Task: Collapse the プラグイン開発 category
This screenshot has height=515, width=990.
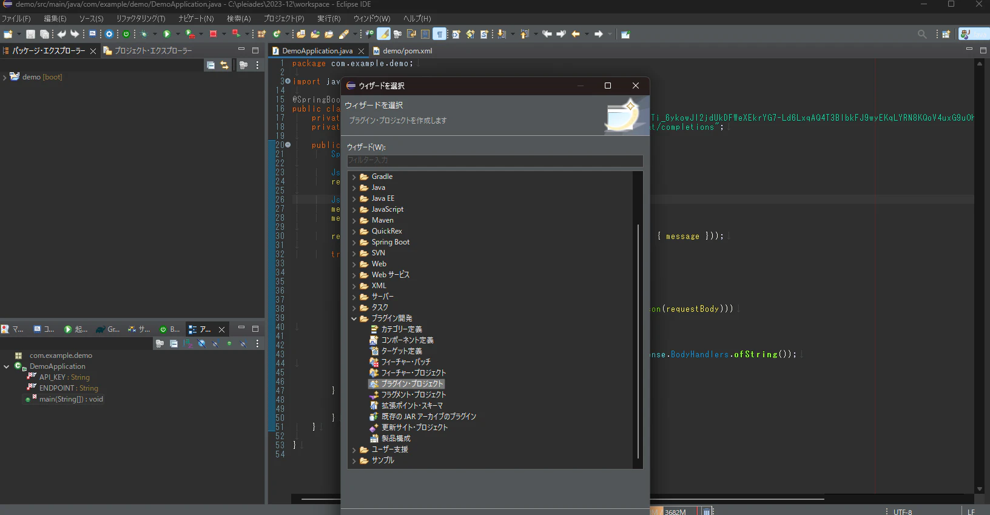Action: (354, 318)
